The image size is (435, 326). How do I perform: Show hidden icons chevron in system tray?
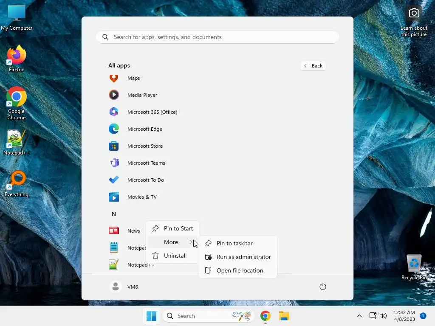[x=359, y=316]
